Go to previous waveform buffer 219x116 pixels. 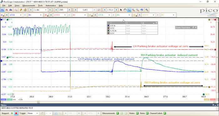[x=75, y=10]
